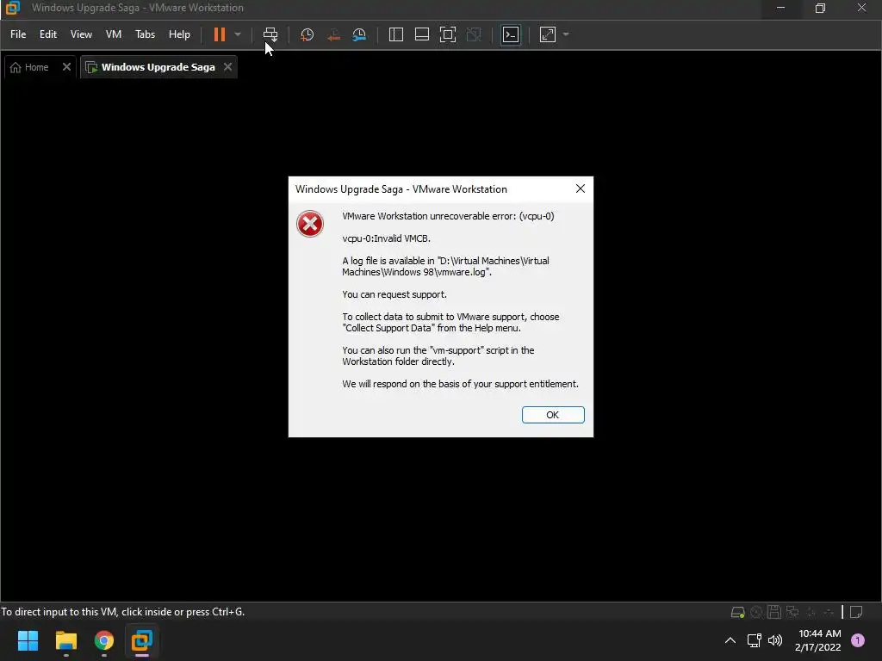
Task: Revert to snapshot toolbar icon
Action: point(333,34)
